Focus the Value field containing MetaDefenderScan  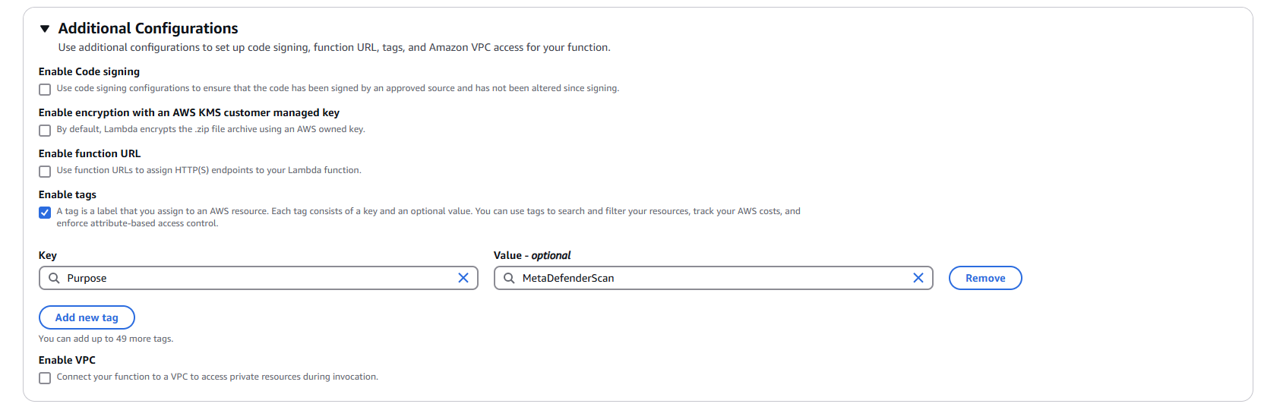pos(713,278)
